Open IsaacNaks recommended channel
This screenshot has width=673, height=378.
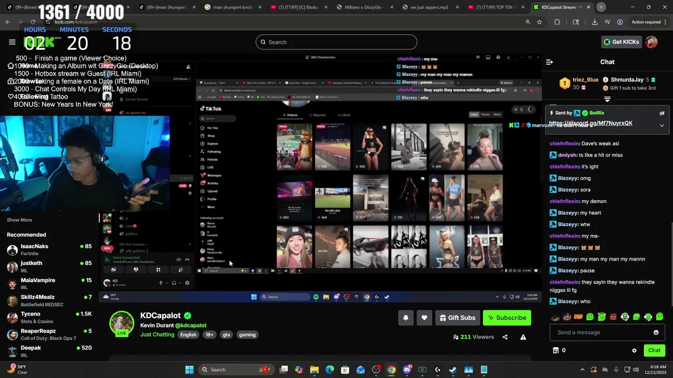coord(49,249)
